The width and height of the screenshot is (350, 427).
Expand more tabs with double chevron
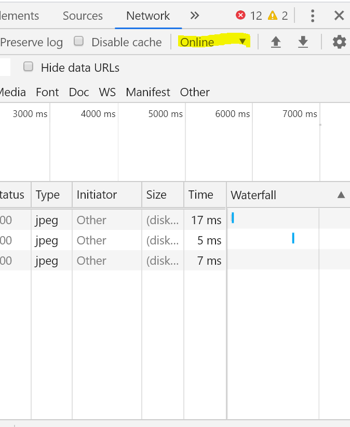pyautogui.click(x=195, y=16)
